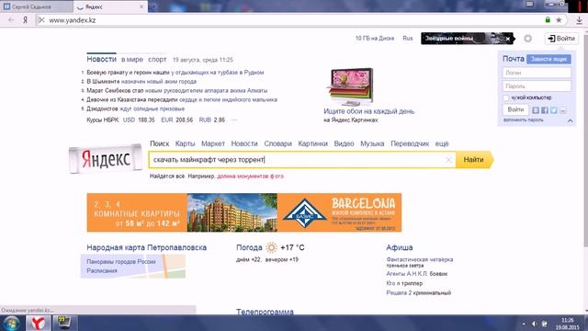Screen dimensions: 588x331
Task: Open the Видео service link
Action: tap(344, 143)
